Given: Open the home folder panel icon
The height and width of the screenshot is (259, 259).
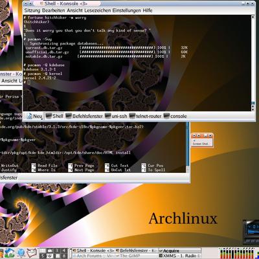Looking at the screenshot, I should [10, 253].
